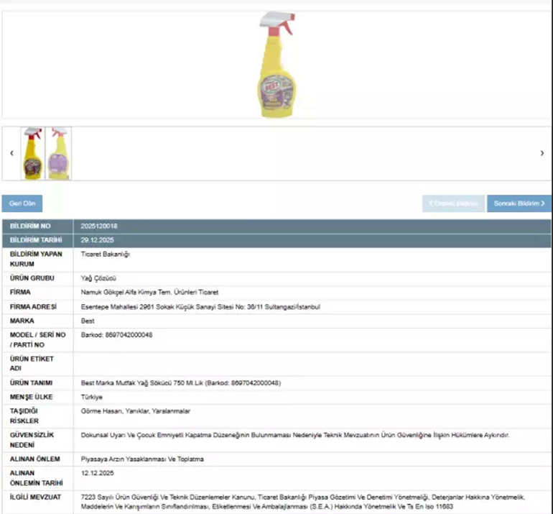553x514 pixels.
Task: Select the first yellow bottle thumbnail
Action: (x=32, y=153)
